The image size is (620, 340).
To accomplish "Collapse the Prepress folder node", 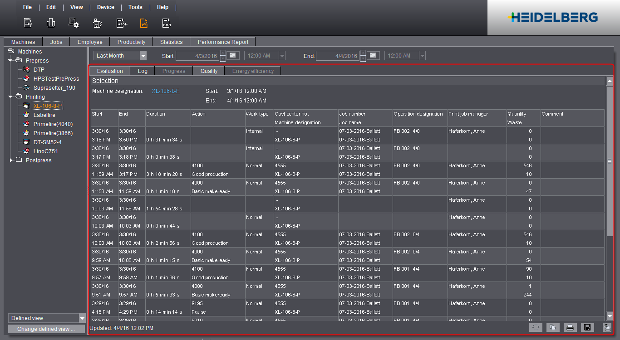I will 11,60.
